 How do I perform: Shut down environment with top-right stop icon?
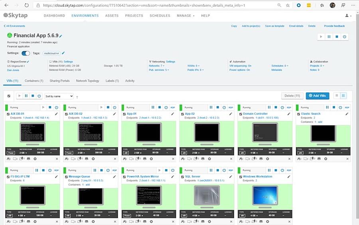pos(337,37)
